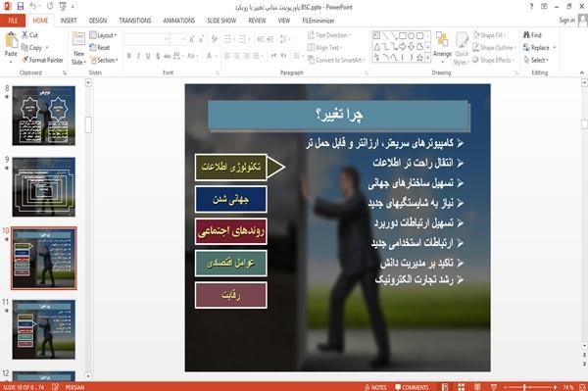Screen dimensions: 588x391
Task: Open the Select dropdown in Editing group
Action: coord(536,60)
